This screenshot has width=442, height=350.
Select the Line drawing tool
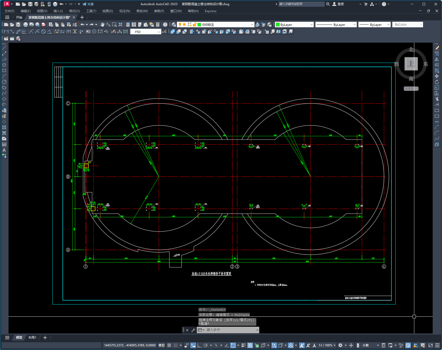click(x=4, y=48)
